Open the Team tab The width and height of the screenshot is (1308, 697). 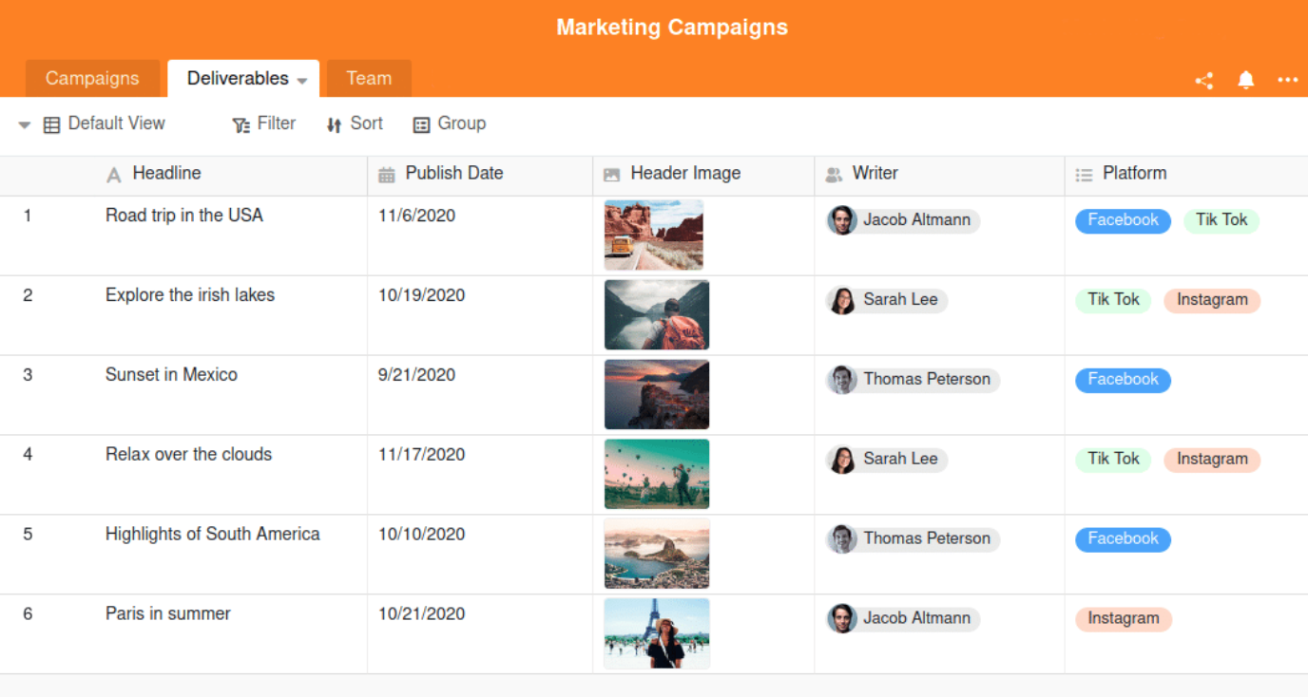[x=369, y=79]
